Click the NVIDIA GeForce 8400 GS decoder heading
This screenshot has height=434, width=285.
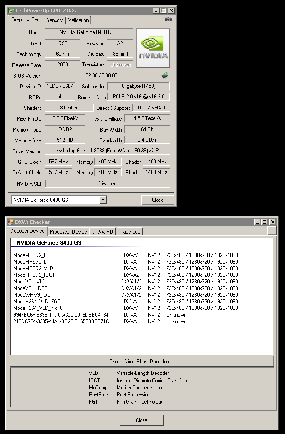pyautogui.click(x=49, y=243)
